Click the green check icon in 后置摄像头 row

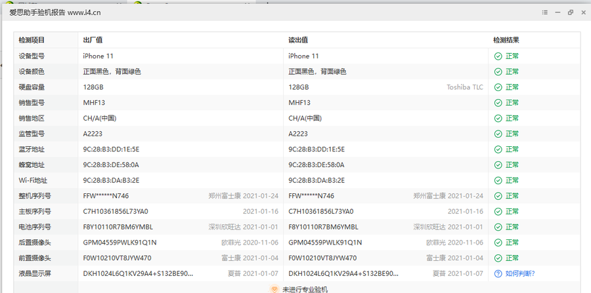click(498, 243)
